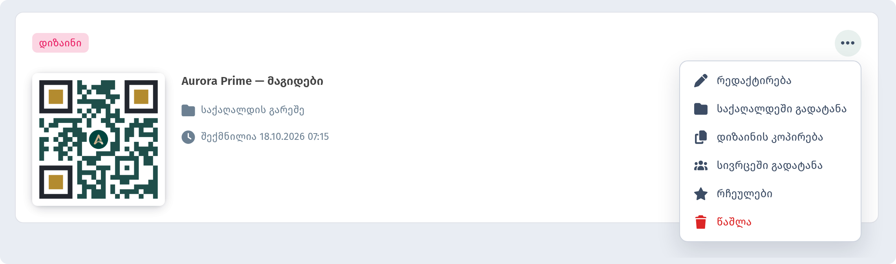Close the three-dots options menu
896x264 pixels.
[x=848, y=43]
